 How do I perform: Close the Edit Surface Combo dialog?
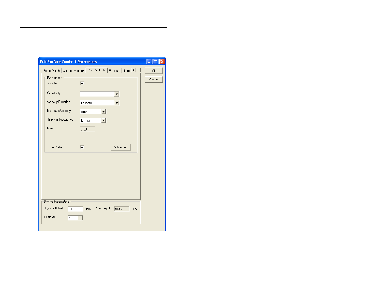pos(162,62)
